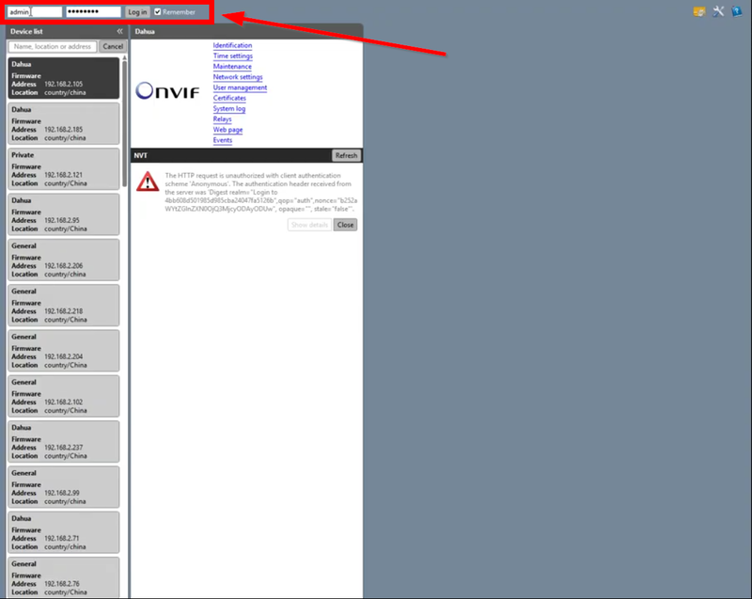Open the blue help book icon

click(x=737, y=11)
